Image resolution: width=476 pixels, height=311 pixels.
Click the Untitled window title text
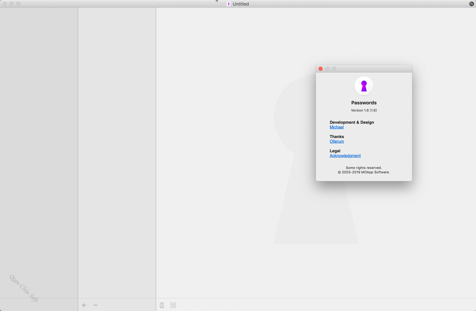click(241, 4)
